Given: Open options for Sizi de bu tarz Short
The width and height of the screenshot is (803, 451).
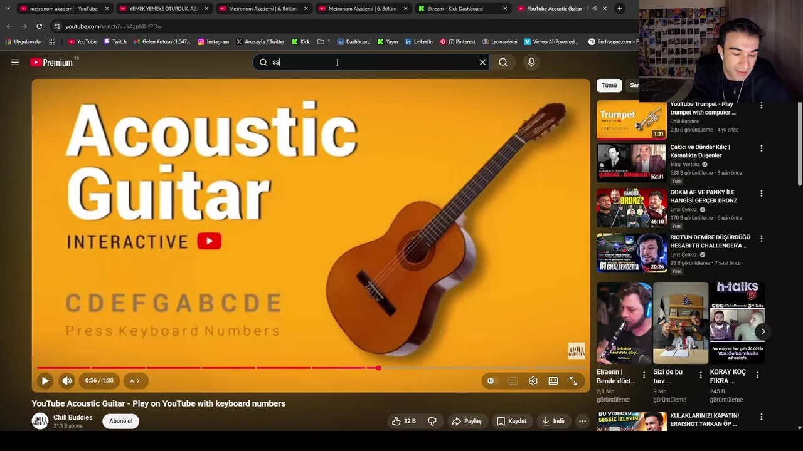Looking at the screenshot, I should pos(701,375).
